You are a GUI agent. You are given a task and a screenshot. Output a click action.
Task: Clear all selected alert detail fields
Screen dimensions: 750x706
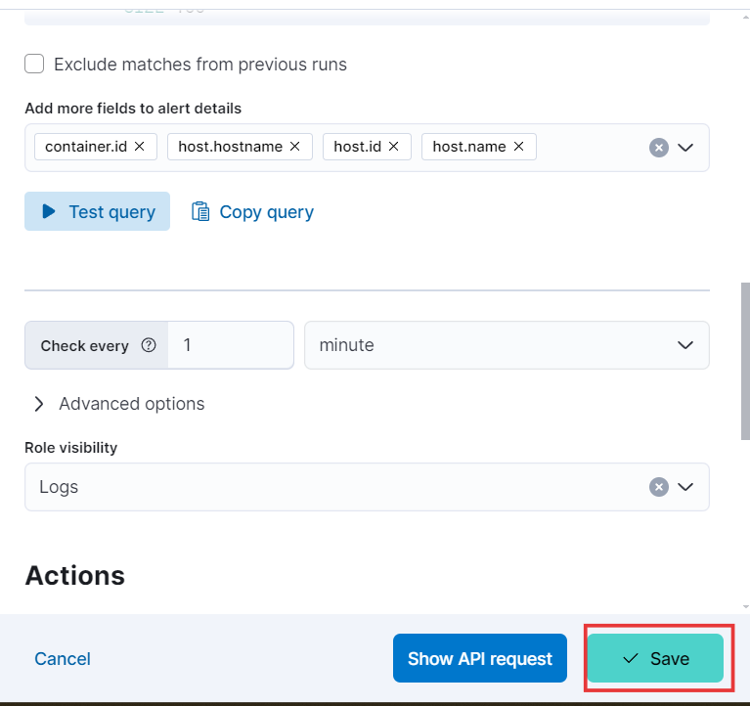click(x=659, y=148)
